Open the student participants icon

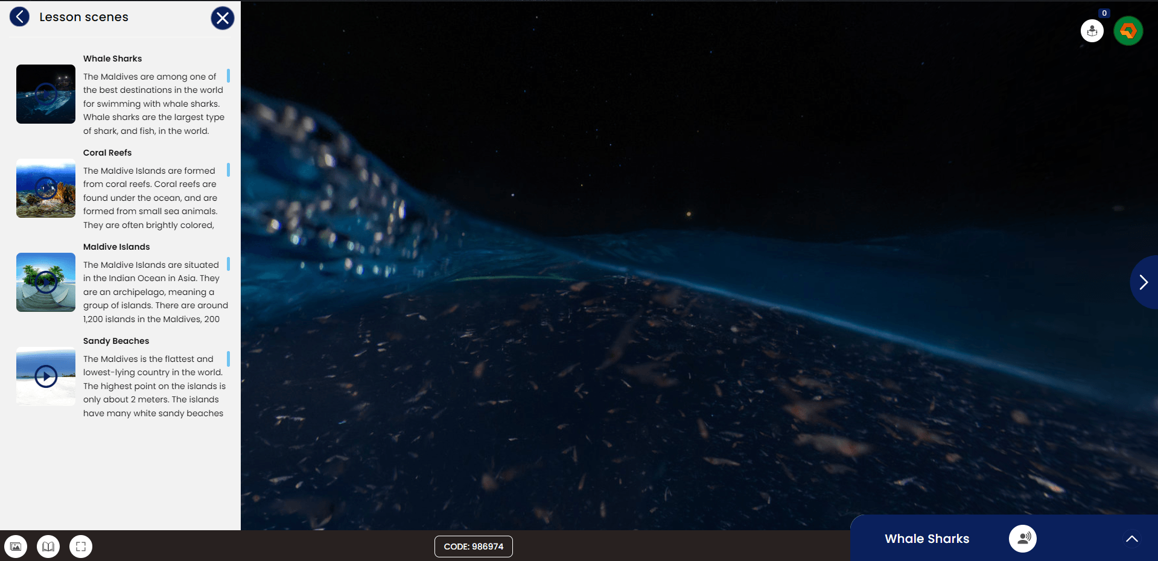[x=1092, y=31]
